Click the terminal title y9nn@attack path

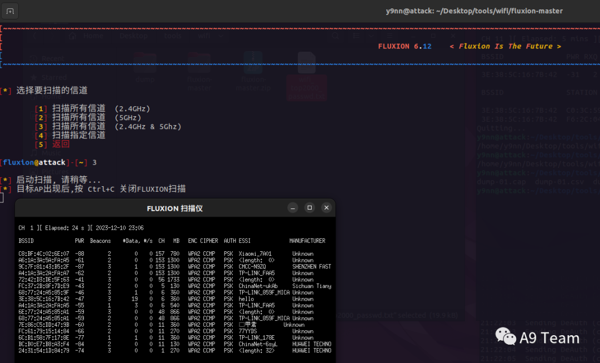[474, 11]
